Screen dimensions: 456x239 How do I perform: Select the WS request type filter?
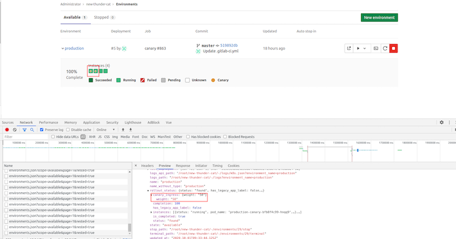153,136
